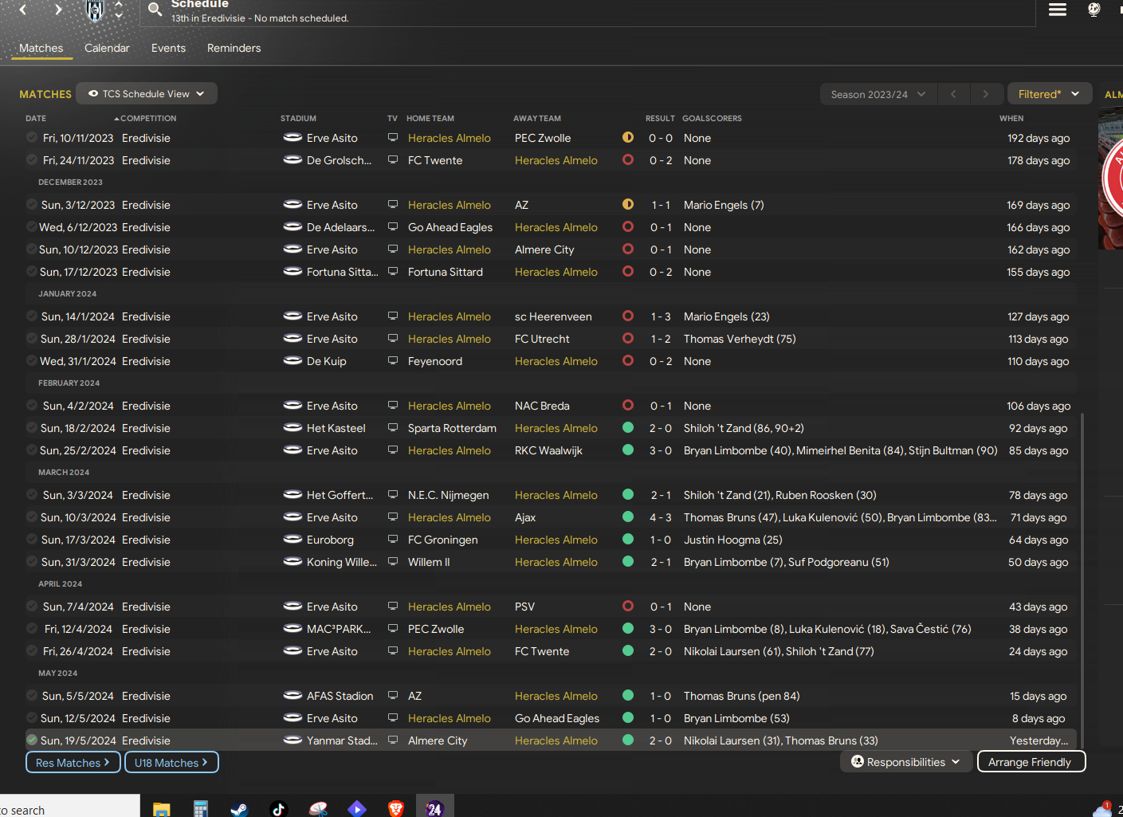The image size is (1123, 817).
Task: Toggle checkmark for Sun 4/2/2024 match
Action: (x=32, y=405)
